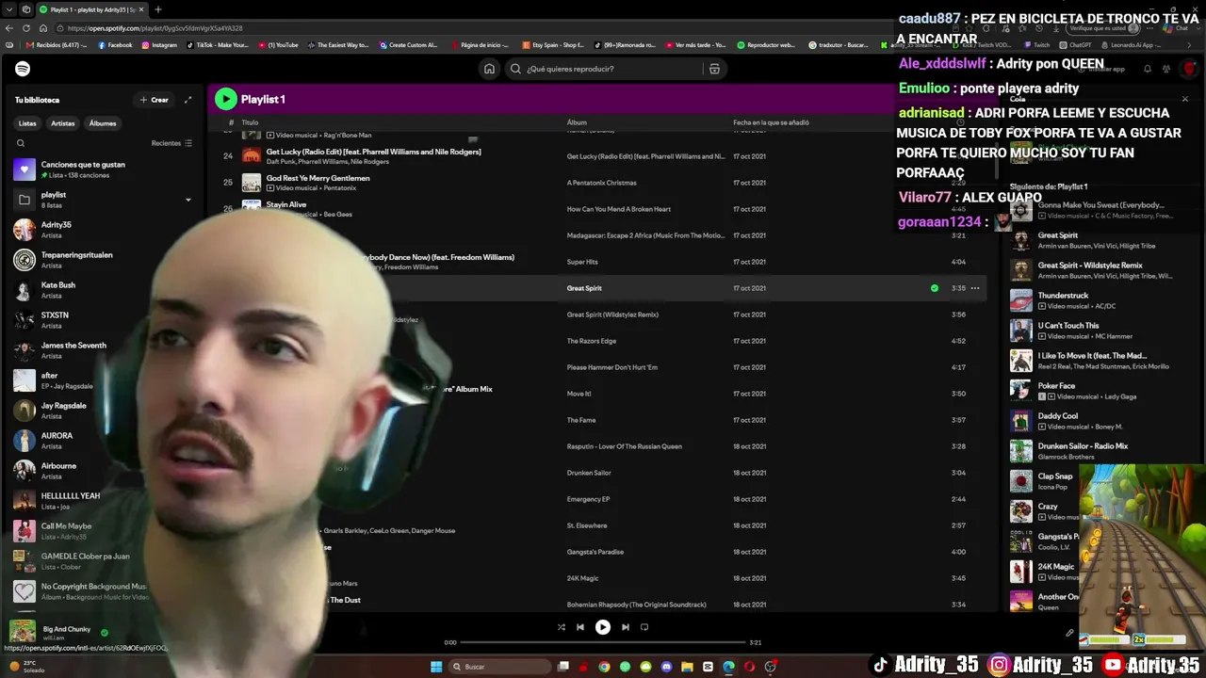Viewport: 1206px width, 678px height.
Task: Sort by Fecha en la que se añadió
Action: pos(771,122)
